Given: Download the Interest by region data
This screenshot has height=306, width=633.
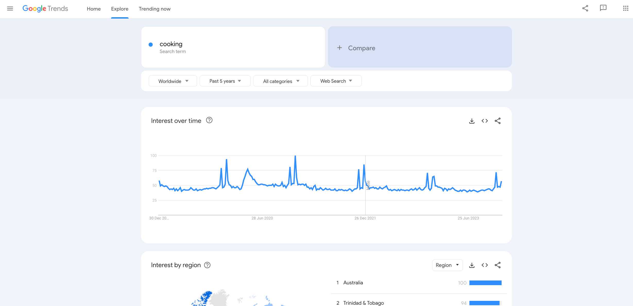Looking at the screenshot, I should (472, 265).
